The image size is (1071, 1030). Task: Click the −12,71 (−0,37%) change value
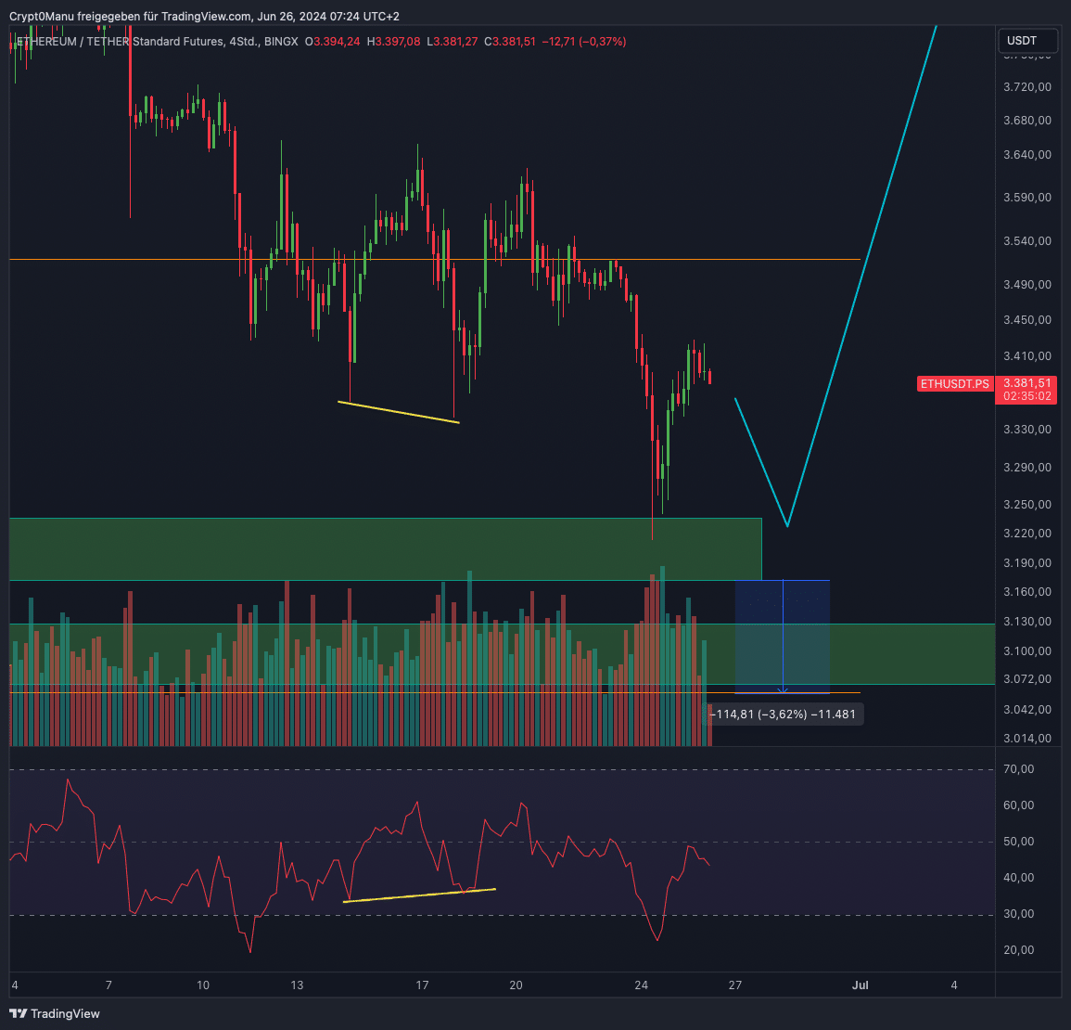[584, 42]
